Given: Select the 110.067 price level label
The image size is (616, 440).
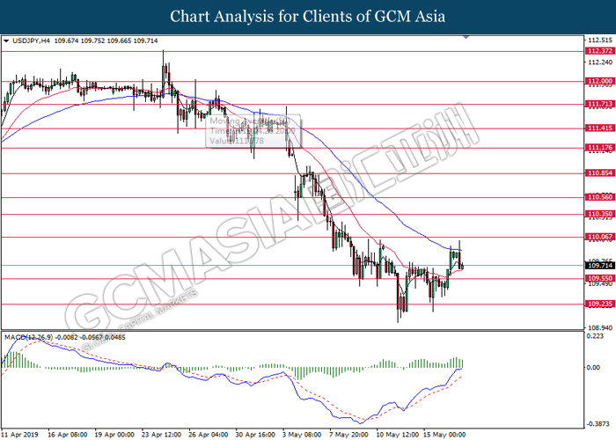Looking at the screenshot, I should coord(599,237).
